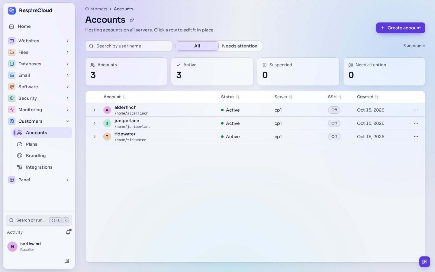435x272 pixels.
Task: Open the Plans page
Action: tap(43, 144)
